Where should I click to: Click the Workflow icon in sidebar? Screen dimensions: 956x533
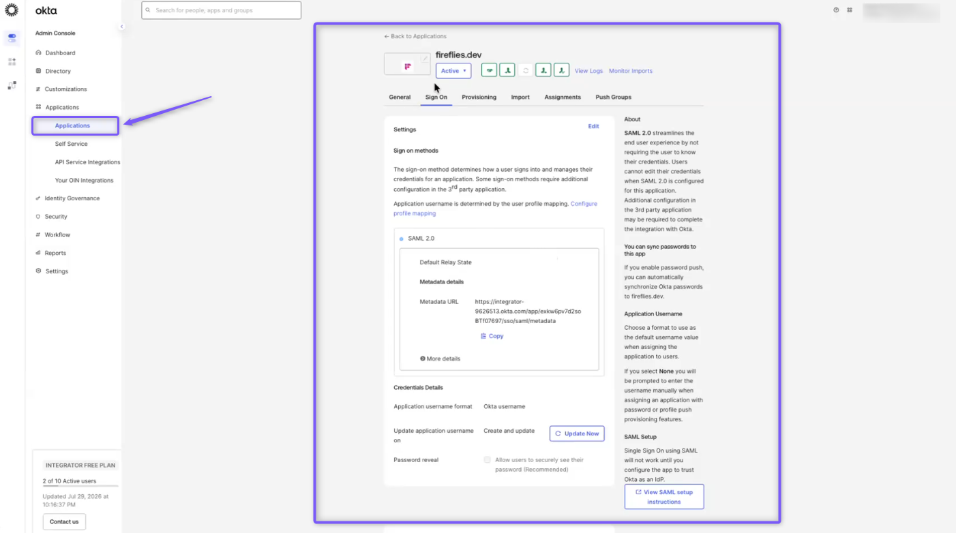tap(38, 235)
